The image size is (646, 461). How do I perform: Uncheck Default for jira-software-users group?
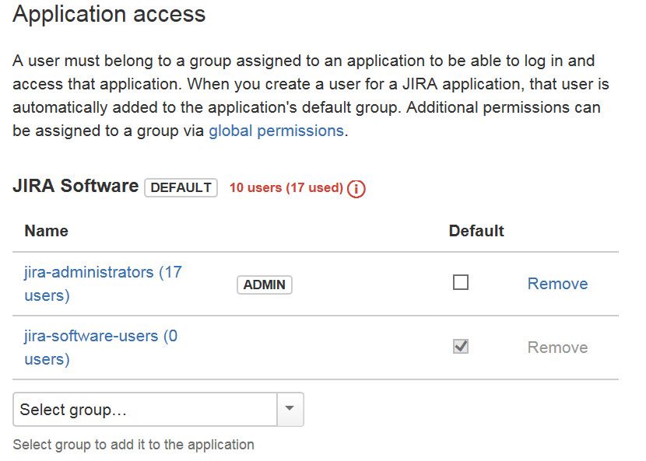pos(462,347)
